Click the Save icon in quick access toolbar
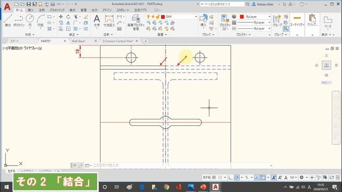 [28, 4]
